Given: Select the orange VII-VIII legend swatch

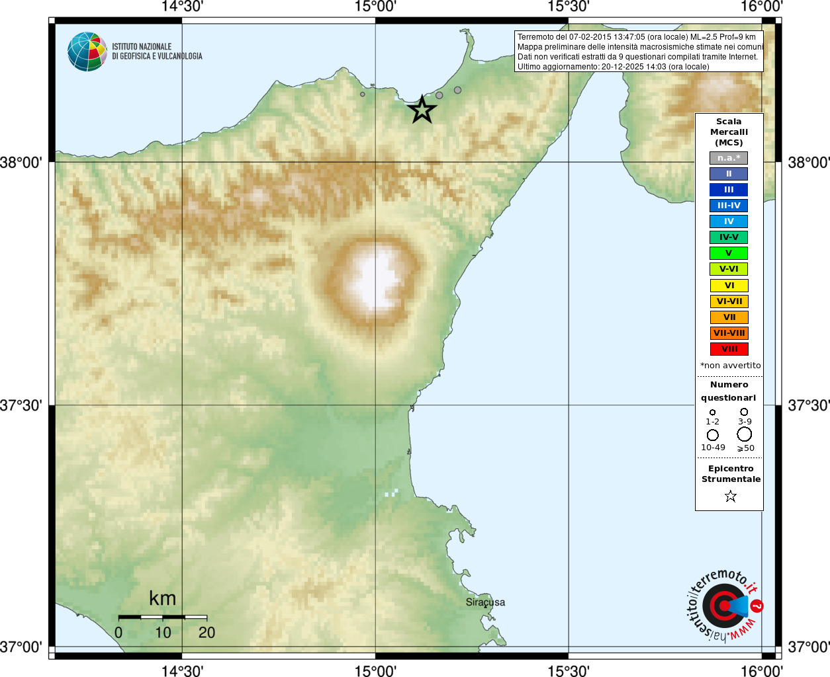Looking at the screenshot, I should click(729, 333).
